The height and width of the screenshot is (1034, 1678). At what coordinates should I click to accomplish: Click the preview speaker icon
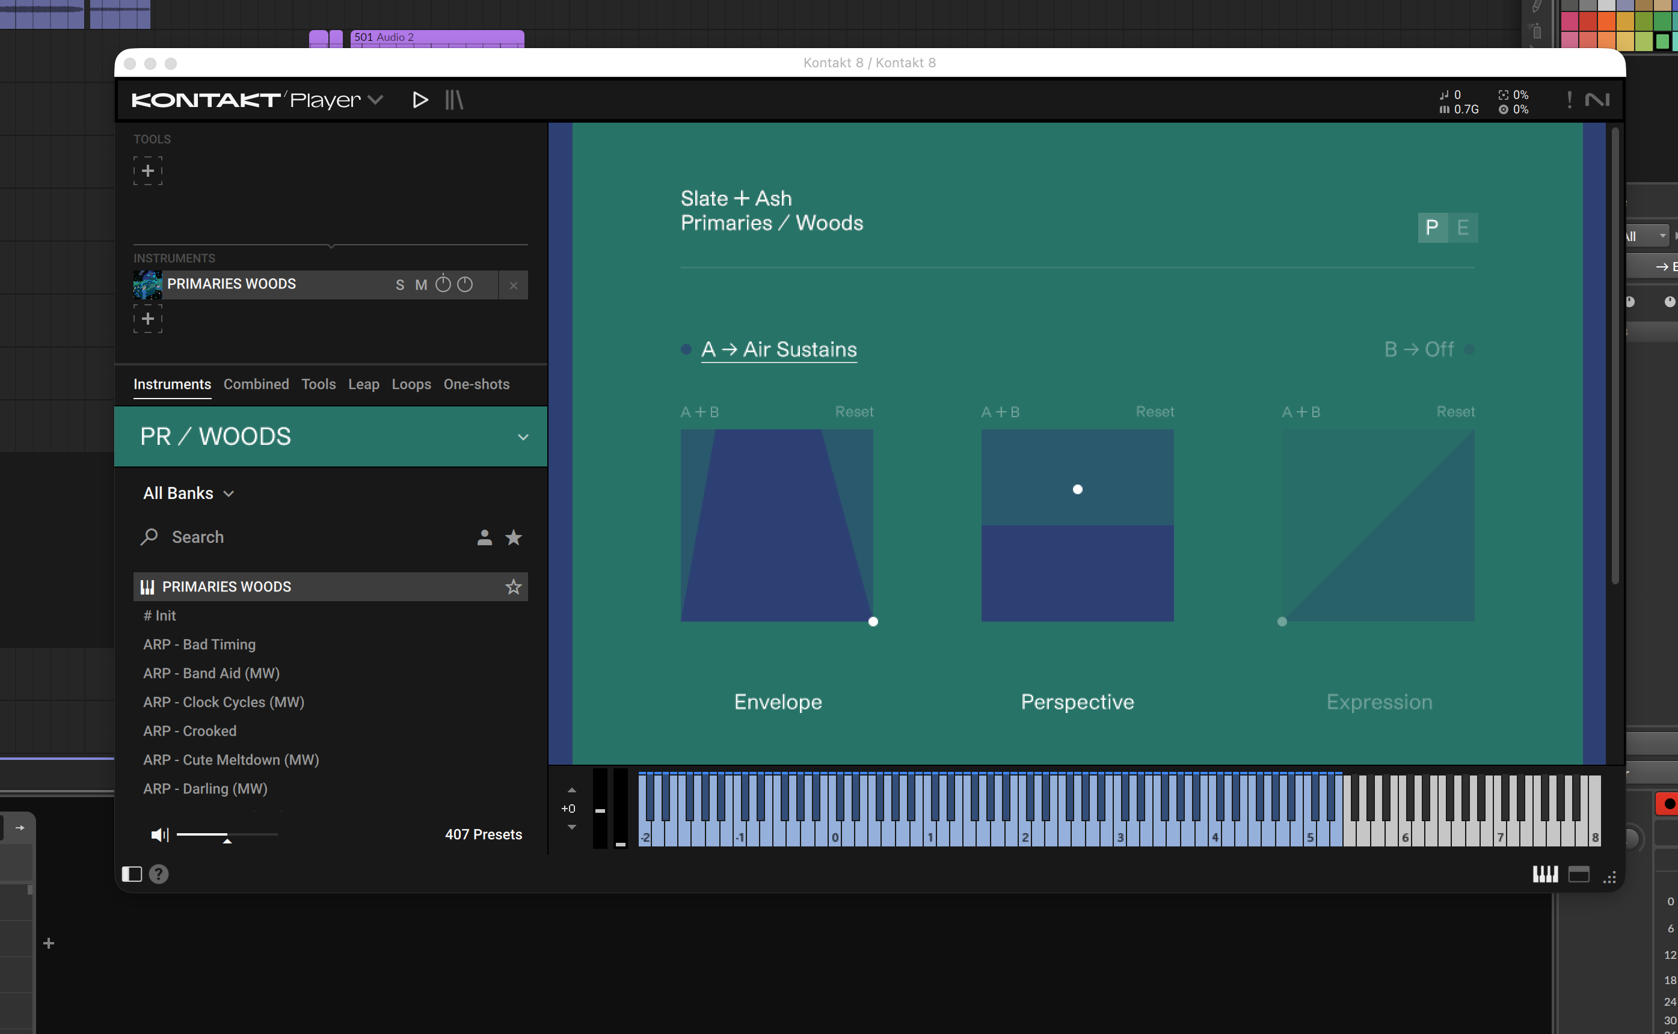coord(160,834)
